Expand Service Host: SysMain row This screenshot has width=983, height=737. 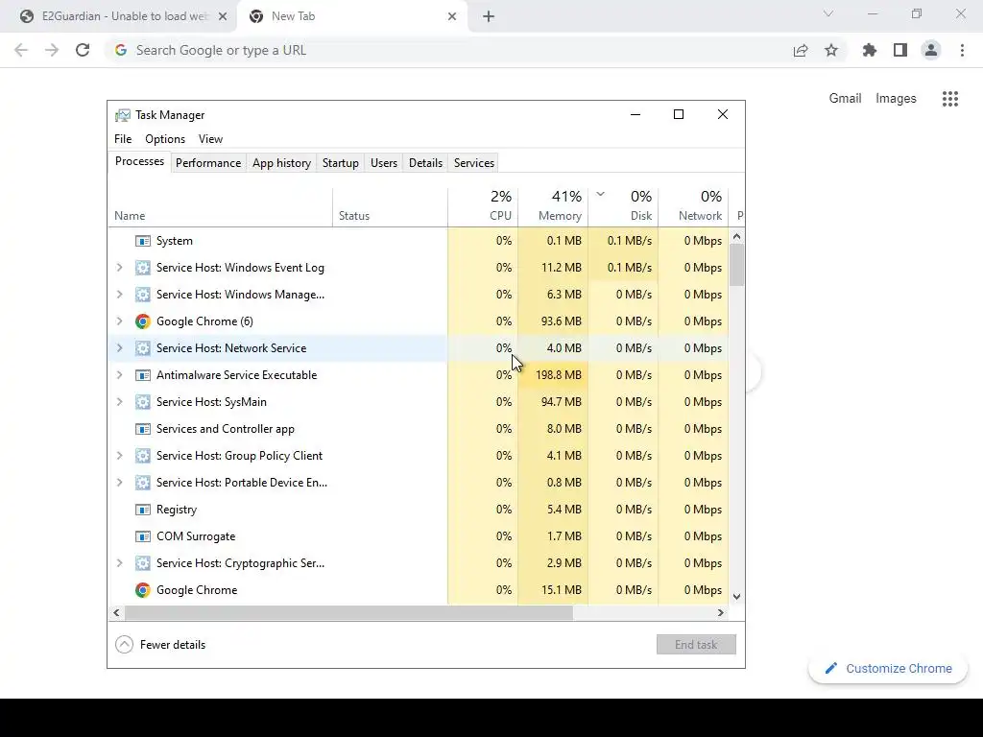[119, 402]
